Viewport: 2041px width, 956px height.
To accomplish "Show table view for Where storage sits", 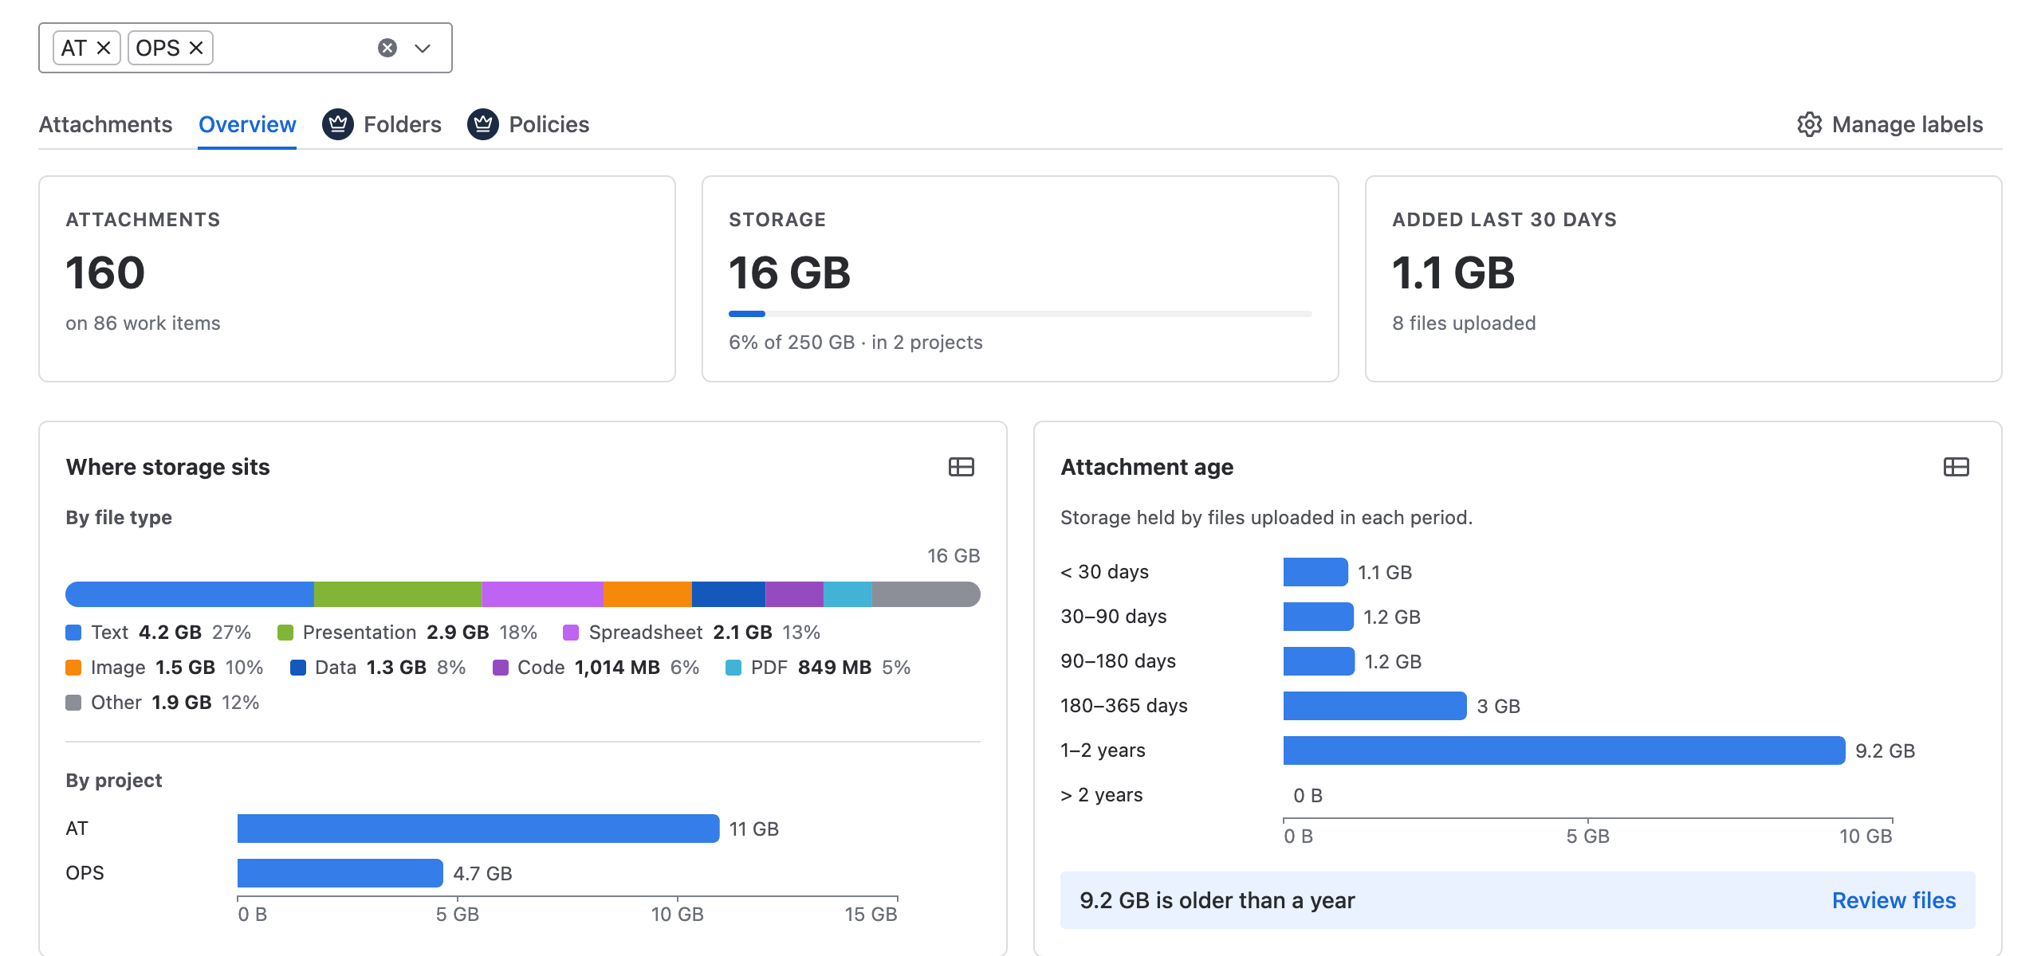I will [962, 467].
